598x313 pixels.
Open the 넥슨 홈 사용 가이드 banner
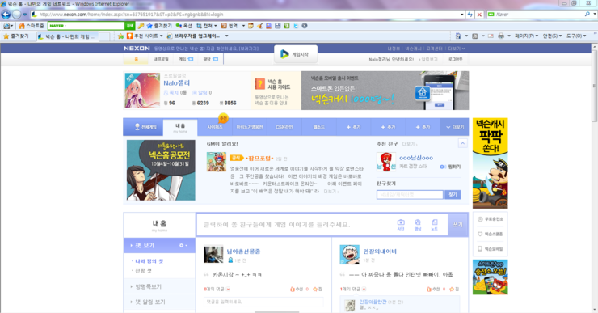(276, 91)
